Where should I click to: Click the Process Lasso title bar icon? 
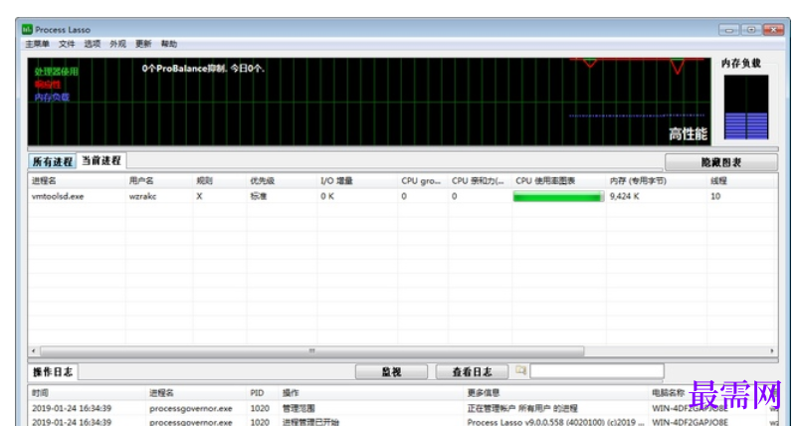pos(27,30)
